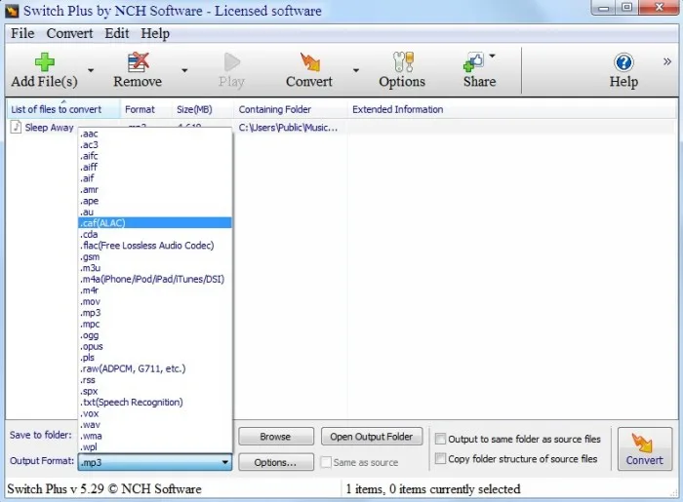Choose .flac(Free Lossless Audio Codec)

pos(155,246)
